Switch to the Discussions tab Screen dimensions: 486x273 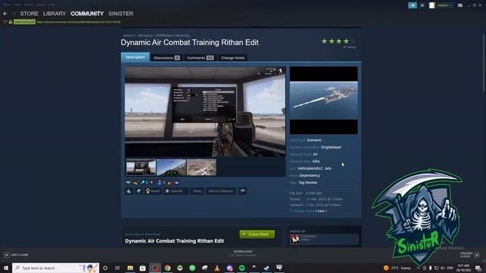(x=166, y=58)
